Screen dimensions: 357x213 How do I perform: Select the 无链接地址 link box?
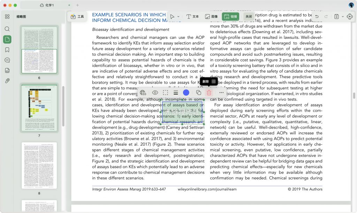coord(182,112)
